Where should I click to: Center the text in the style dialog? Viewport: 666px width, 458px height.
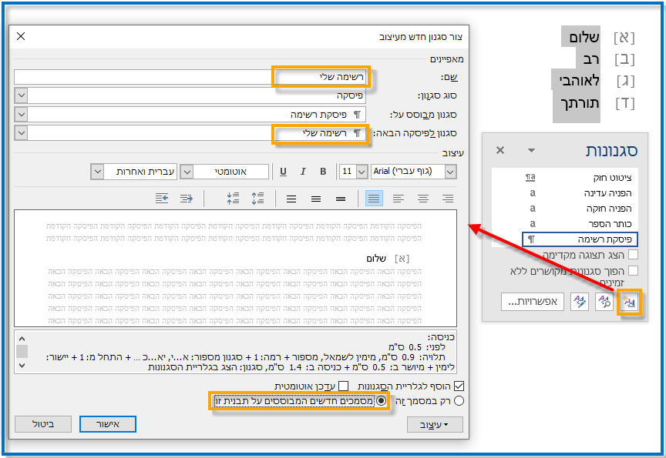[423, 199]
